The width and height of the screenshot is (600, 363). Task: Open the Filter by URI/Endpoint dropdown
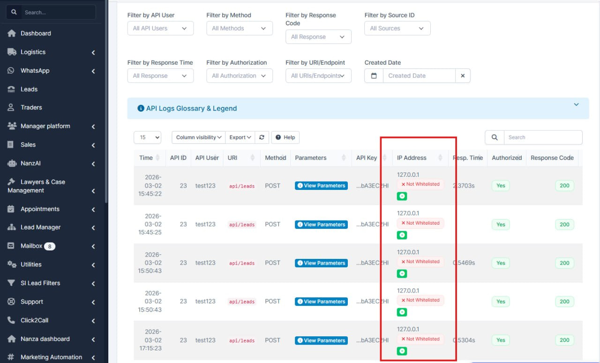point(318,76)
